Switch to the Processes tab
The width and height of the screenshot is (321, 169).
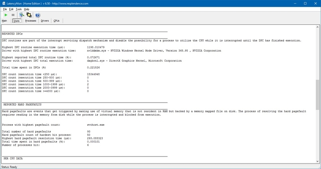[x=30, y=21]
